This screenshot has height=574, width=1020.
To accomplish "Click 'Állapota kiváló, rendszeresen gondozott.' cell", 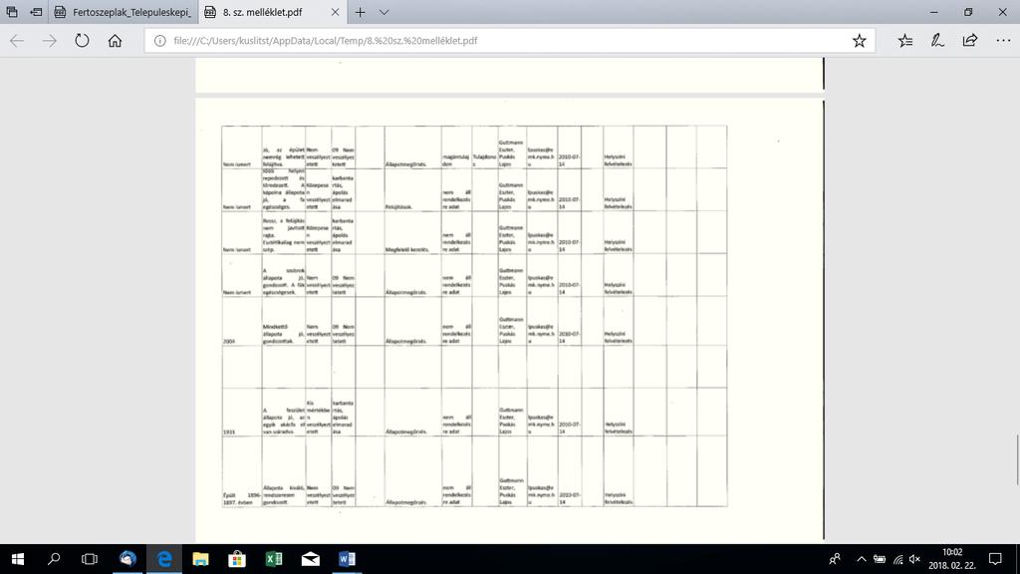I will pyautogui.click(x=284, y=471).
